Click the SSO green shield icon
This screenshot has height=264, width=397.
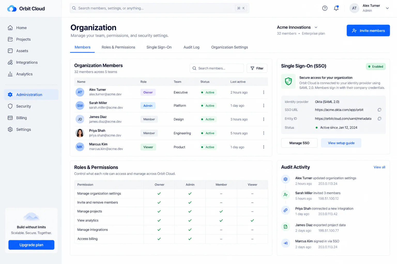288,81
